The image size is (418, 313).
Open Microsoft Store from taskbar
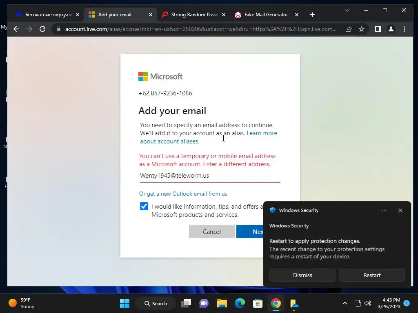(258, 303)
